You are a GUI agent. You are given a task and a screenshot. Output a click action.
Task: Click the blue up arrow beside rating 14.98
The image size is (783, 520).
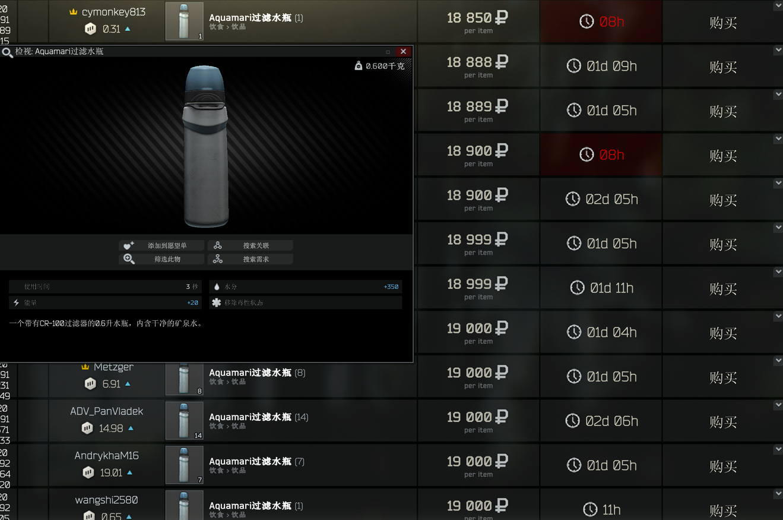131,428
